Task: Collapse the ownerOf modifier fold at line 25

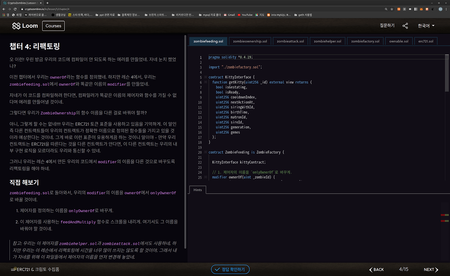Action: tap(205, 177)
